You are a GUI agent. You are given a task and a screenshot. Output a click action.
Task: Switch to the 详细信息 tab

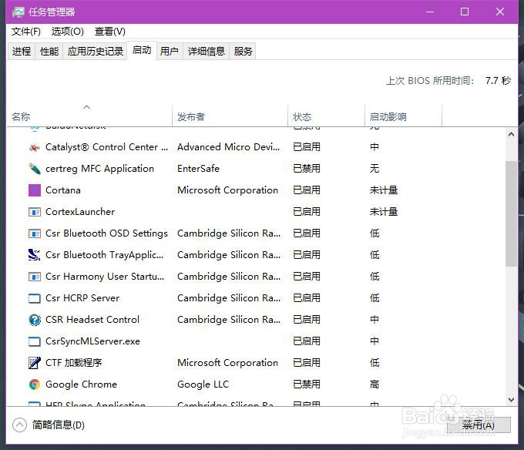(207, 51)
